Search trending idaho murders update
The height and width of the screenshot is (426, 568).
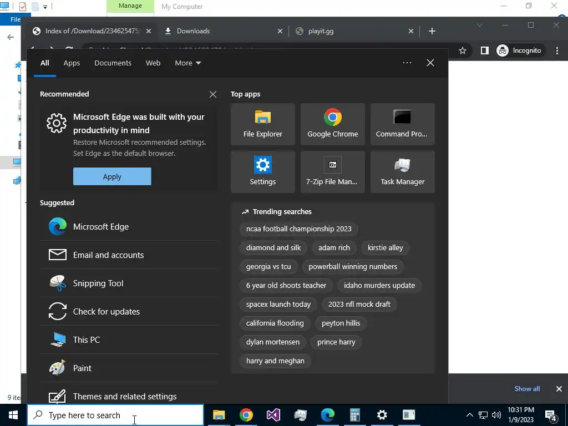[379, 285]
